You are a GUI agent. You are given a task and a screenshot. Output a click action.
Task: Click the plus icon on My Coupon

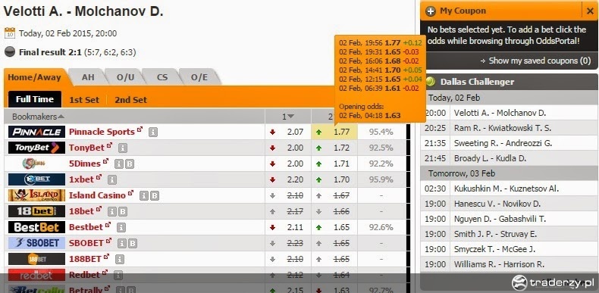click(431, 11)
